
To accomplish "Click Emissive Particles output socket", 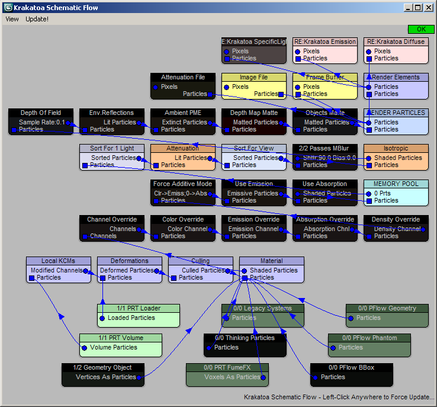I will pyautogui.click(x=281, y=194).
